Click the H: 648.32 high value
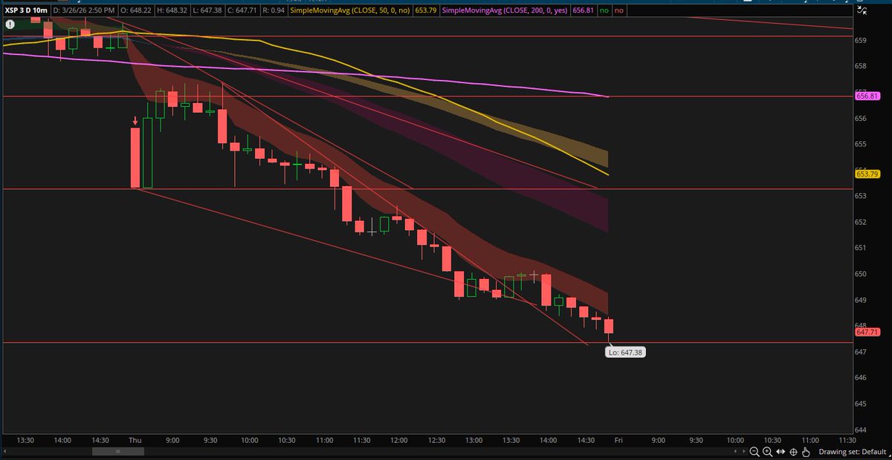Image resolution: width=892 pixels, height=460 pixels. click(x=172, y=10)
